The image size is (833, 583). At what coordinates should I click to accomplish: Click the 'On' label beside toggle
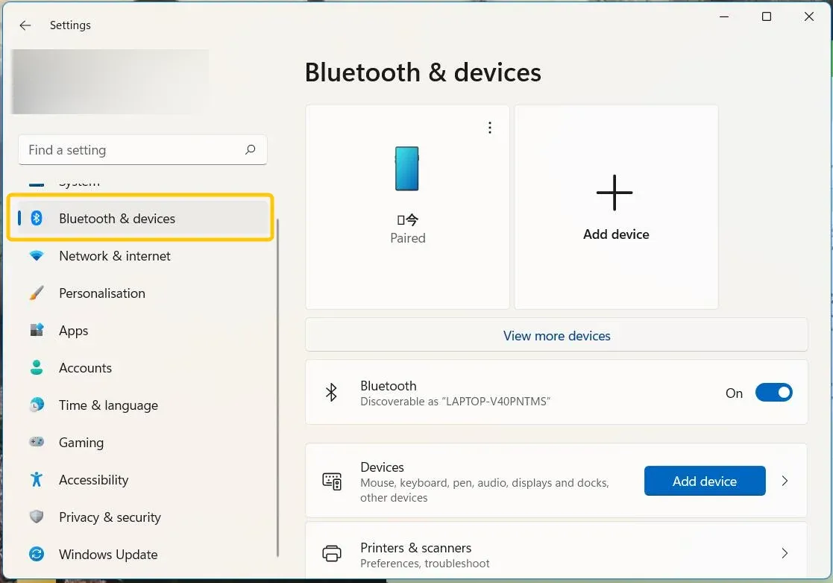[734, 393]
